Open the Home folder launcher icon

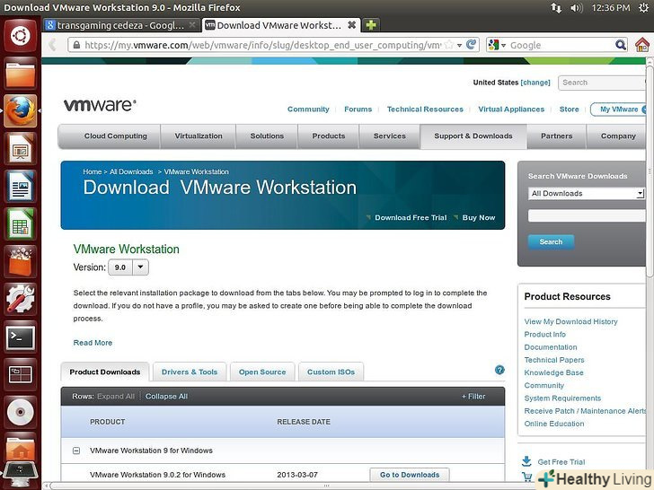20,448
